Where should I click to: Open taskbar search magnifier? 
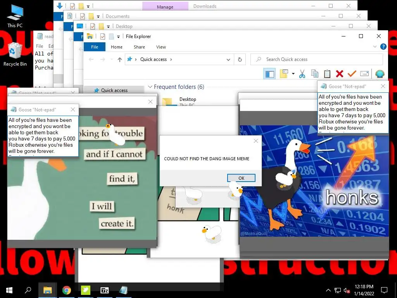28,290
